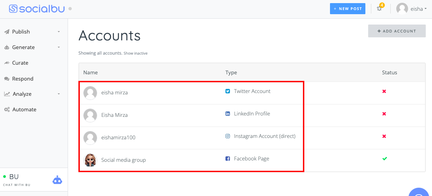Expand the Publish menu arrow
Screen dimensions: 432x196
click(59, 32)
